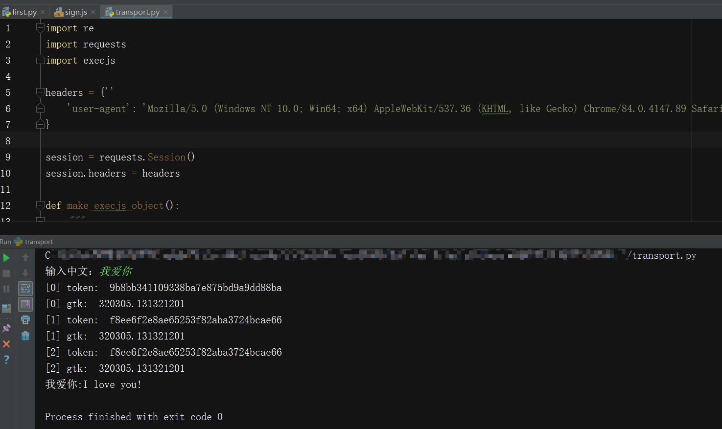Screen dimensions: 722x429
Task: Click closing fold marker on line 7
Action: [x=40, y=125]
